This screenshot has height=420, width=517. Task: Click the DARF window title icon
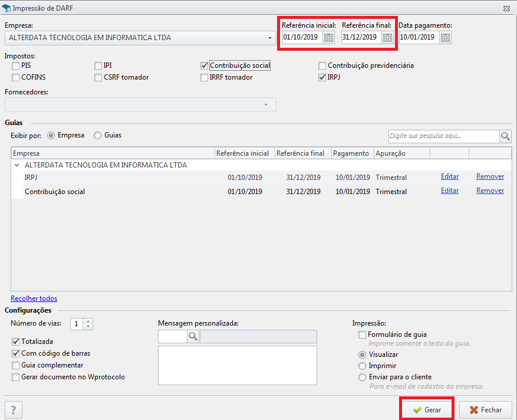6,8
